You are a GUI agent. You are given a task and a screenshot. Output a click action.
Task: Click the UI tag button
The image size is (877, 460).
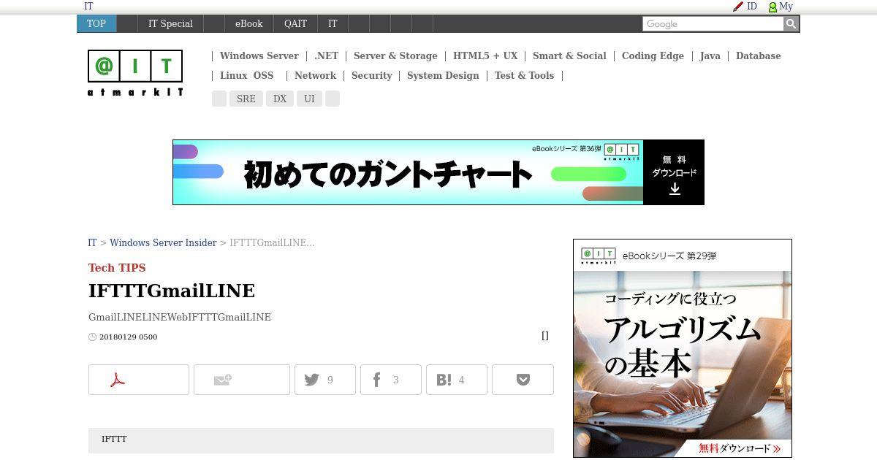pyautogui.click(x=309, y=99)
